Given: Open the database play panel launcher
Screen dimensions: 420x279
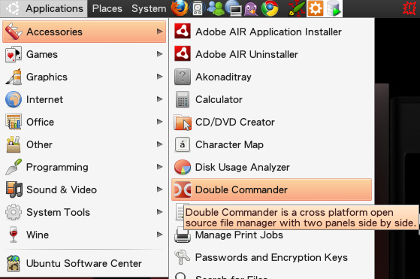Looking at the screenshot, I should pos(334,8).
